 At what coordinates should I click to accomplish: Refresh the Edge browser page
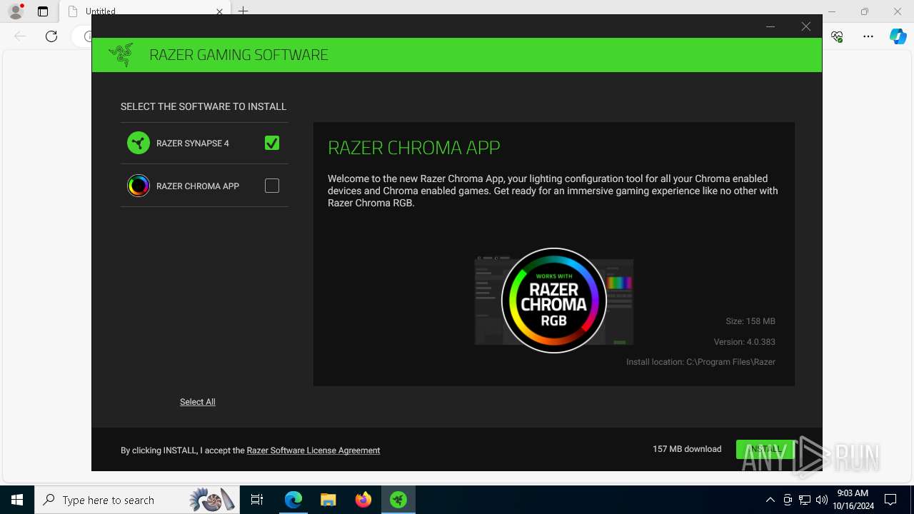click(x=51, y=36)
